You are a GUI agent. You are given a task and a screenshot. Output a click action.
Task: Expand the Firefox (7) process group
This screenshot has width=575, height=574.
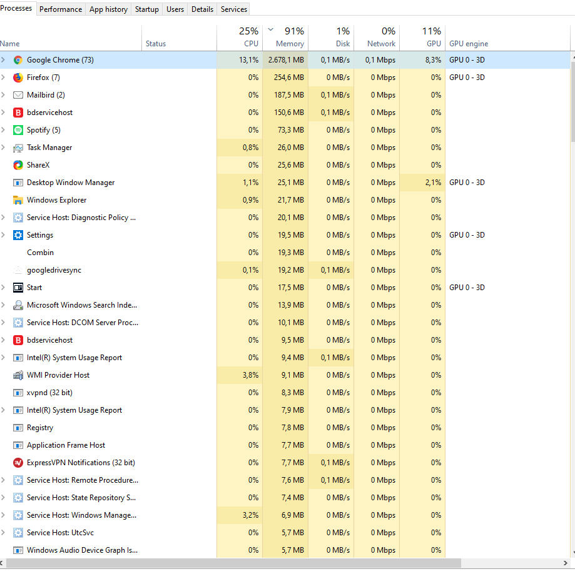(3, 78)
